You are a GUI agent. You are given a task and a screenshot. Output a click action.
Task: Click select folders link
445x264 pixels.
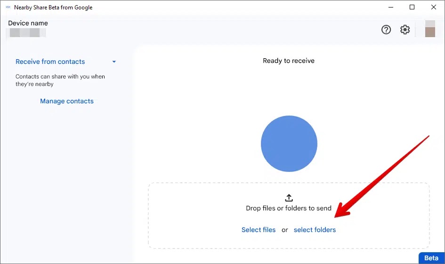[x=315, y=230]
